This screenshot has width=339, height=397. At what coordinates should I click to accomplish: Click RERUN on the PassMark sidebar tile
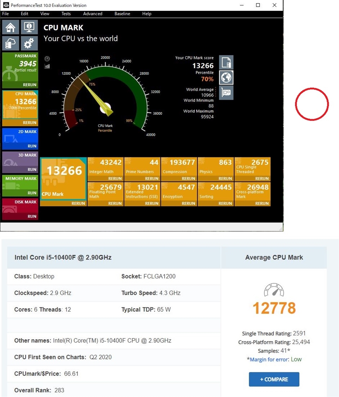coord(29,85)
